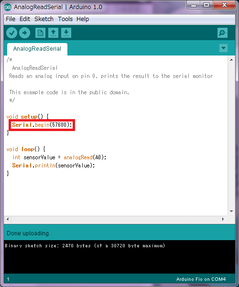The image size is (239, 287).
Task: Expand the tab options dropdown arrow
Action: click(x=223, y=48)
